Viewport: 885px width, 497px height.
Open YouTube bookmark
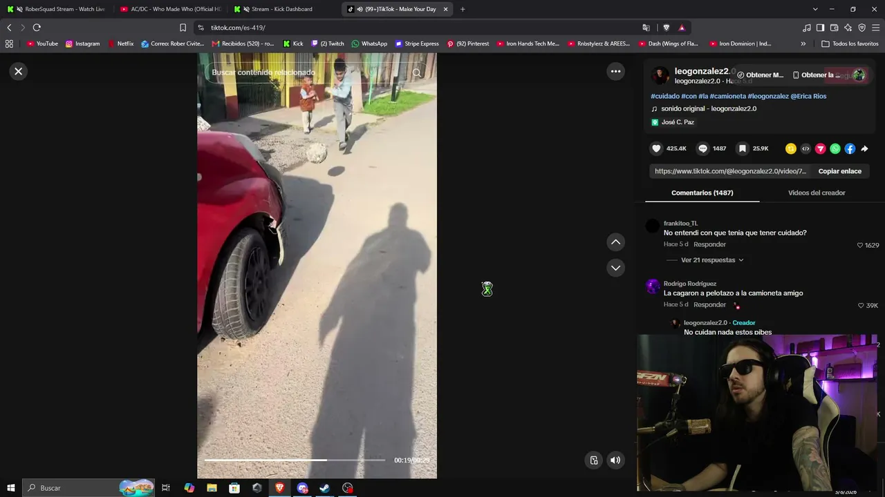pos(42,43)
